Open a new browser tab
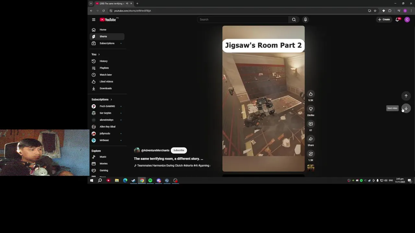The image size is (415, 233). point(137,4)
